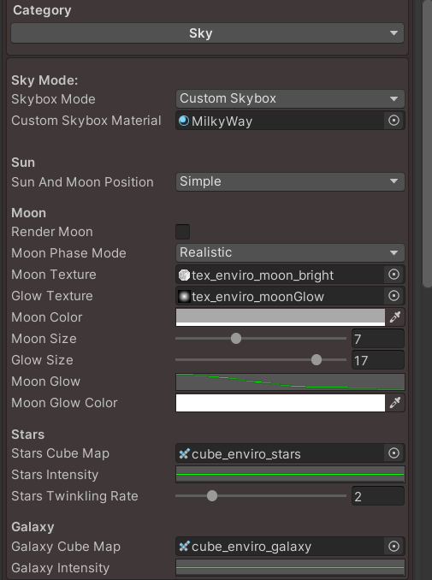Open Sun And Moon Position dropdown
Screen dimensions: 432x580
pos(290,181)
